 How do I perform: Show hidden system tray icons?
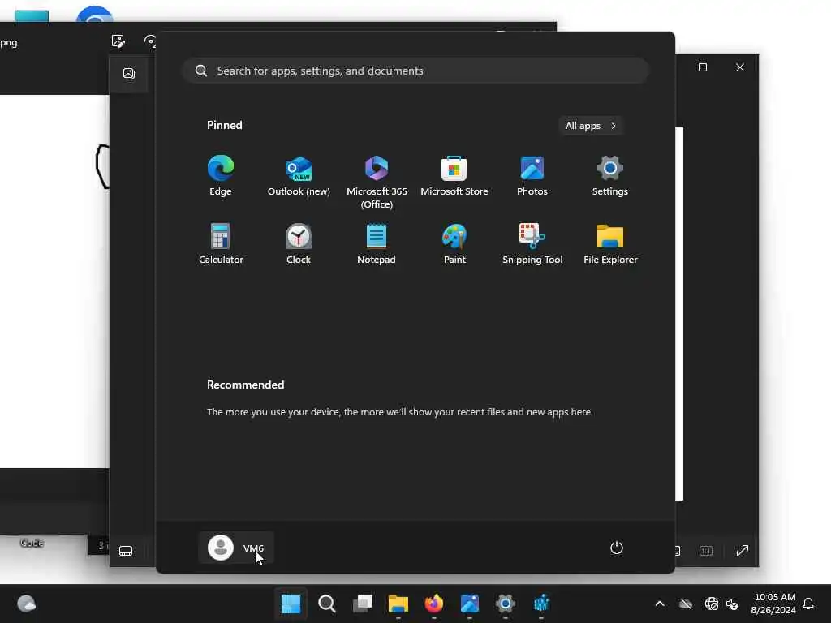tap(660, 604)
